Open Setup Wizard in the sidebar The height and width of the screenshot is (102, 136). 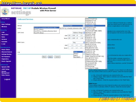click(x=5, y=19)
